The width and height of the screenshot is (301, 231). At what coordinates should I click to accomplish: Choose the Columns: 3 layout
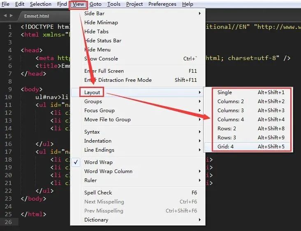248,110
